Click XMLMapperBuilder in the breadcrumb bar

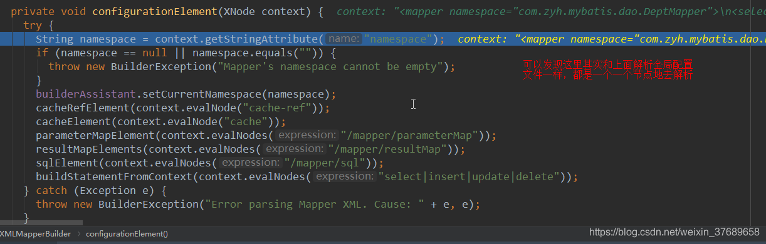[x=35, y=233]
